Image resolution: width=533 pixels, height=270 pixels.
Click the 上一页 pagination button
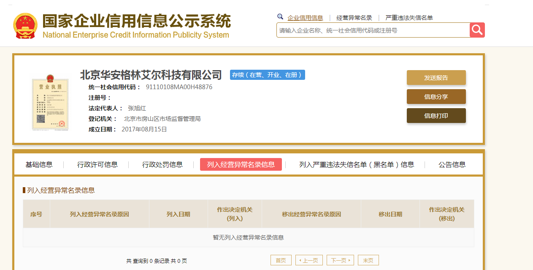coord(309,260)
